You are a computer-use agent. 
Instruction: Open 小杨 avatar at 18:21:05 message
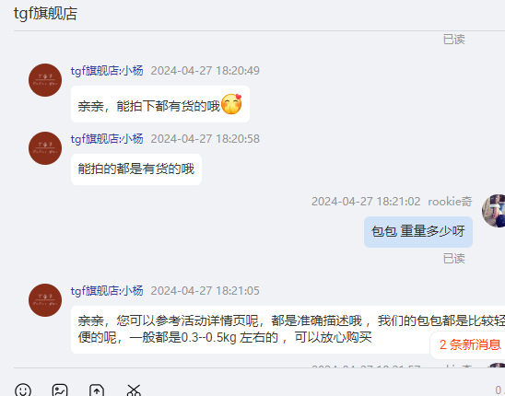click(45, 300)
